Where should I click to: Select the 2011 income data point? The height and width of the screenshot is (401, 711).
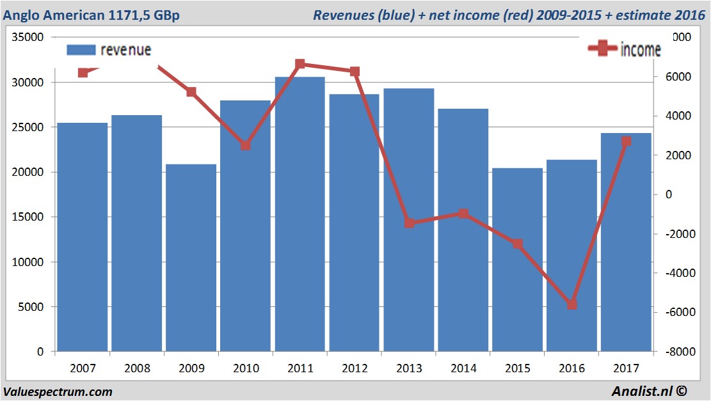point(300,64)
